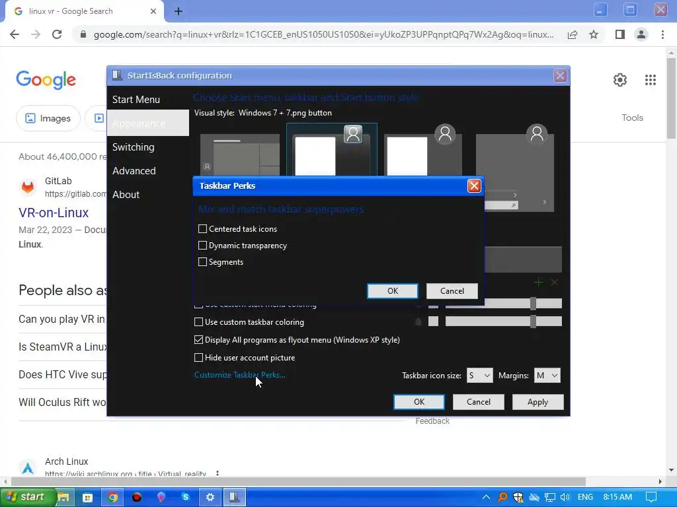This screenshot has width=677, height=507.
Task: Open the notification center icon
Action: (x=651, y=497)
